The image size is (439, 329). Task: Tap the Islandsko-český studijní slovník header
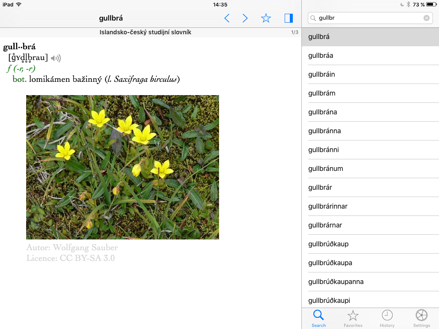point(145,32)
